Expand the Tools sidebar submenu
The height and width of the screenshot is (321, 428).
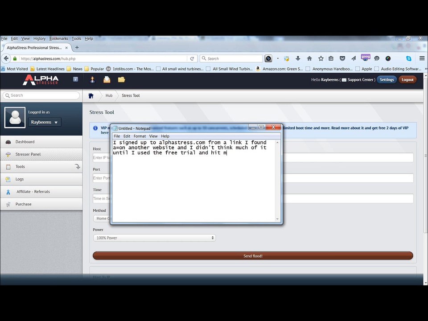pos(78,166)
